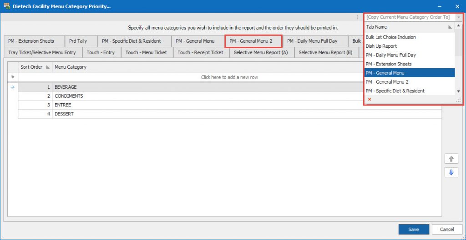Select PM - General Menu 2 in dropdown list
The height and width of the screenshot is (240, 466).
(x=387, y=82)
